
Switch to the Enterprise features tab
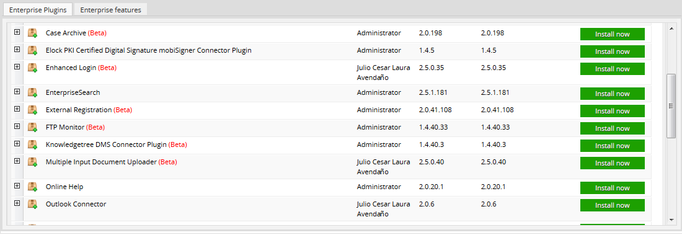point(110,9)
